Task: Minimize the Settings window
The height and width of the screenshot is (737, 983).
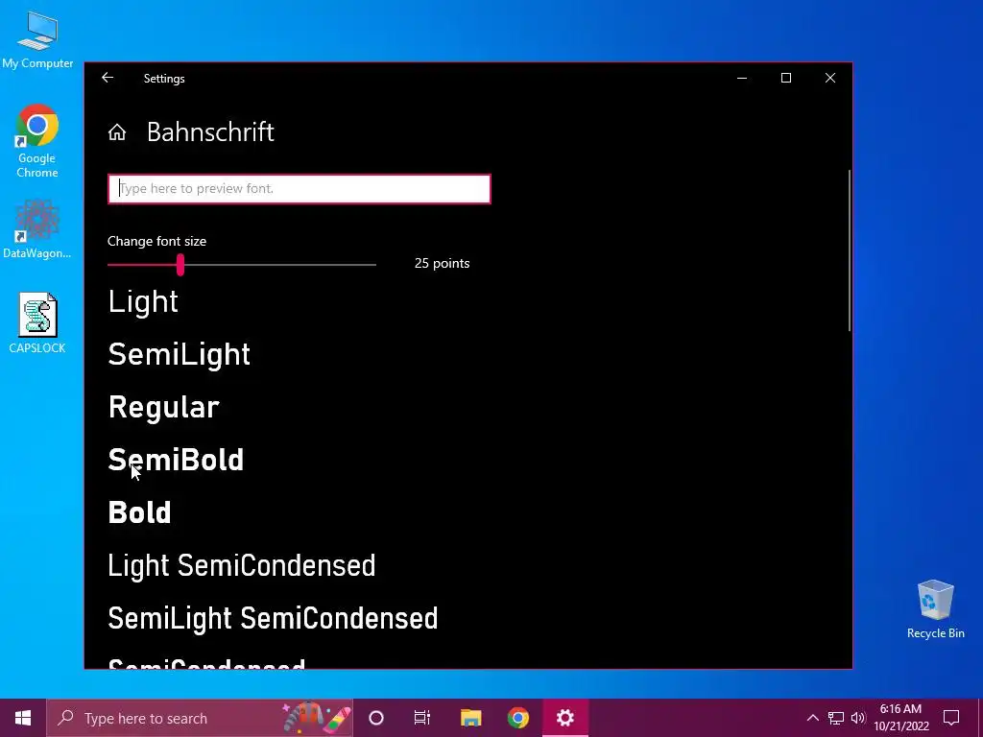Action: coord(742,78)
